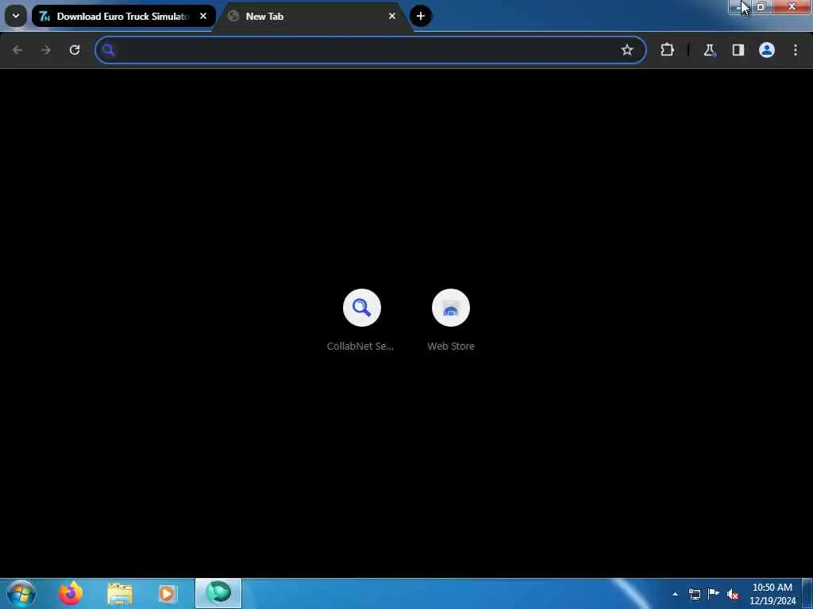This screenshot has height=609, width=813.
Task: Open the Extensions puzzle menu
Action: [x=667, y=50]
